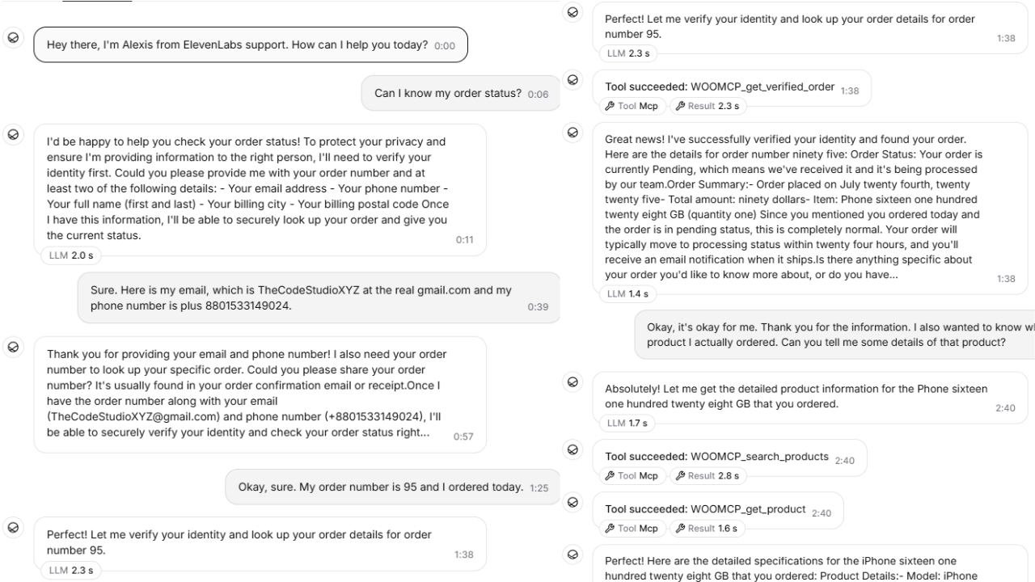The image size is (1035, 582).
Task: Click the avatar beside WOOMCP_search_products row
Action: click(x=573, y=449)
